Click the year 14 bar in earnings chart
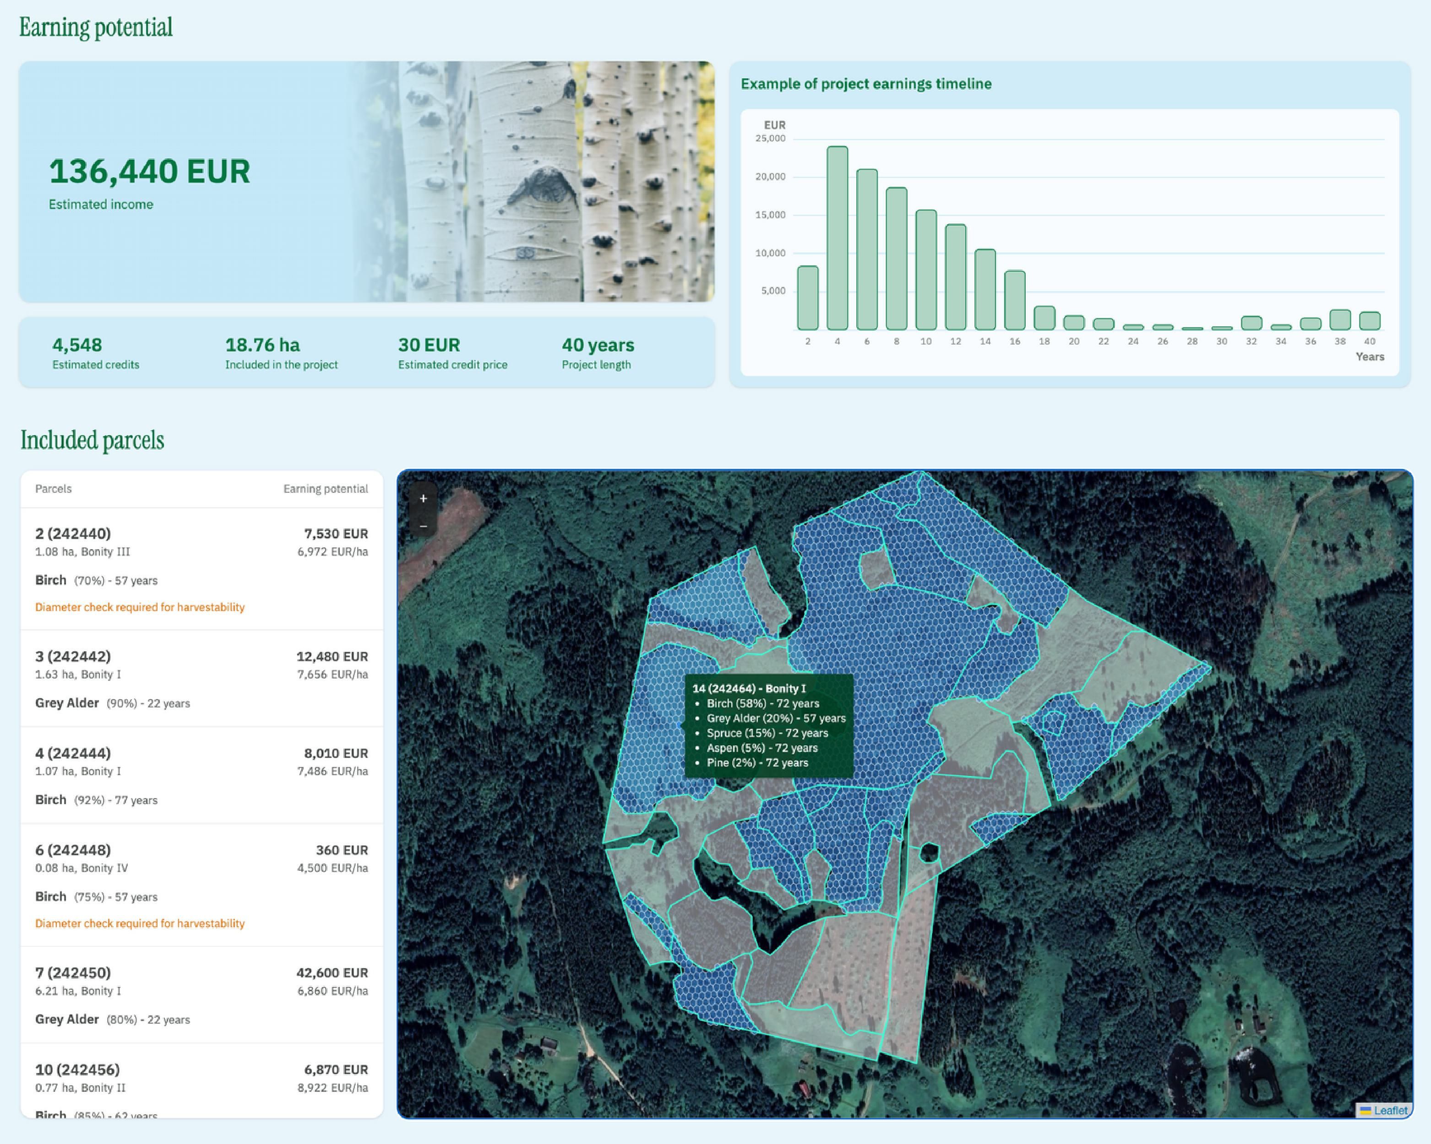Viewport: 1431px width, 1144px height. (985, 289)
